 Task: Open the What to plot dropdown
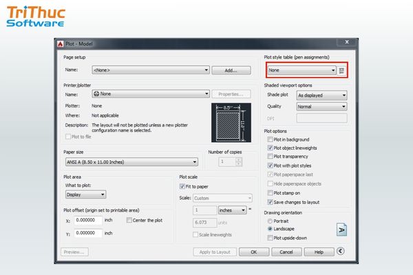pos(85,195)
